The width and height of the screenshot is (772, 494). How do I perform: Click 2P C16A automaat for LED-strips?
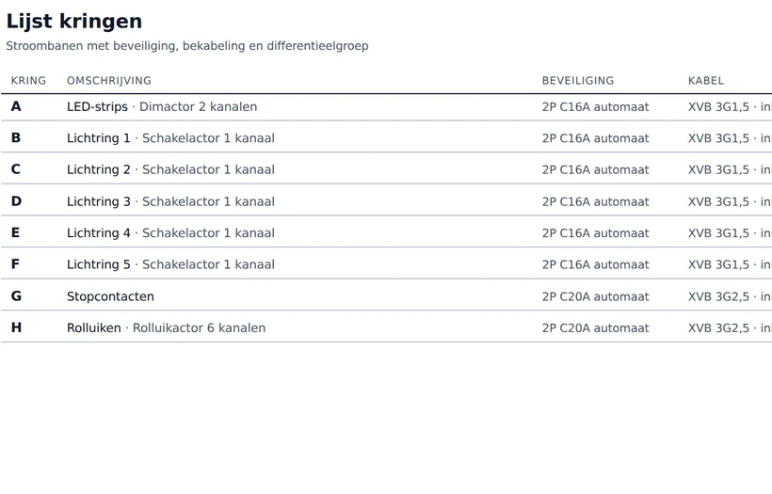pyautogui.click(x=596, y=106)
